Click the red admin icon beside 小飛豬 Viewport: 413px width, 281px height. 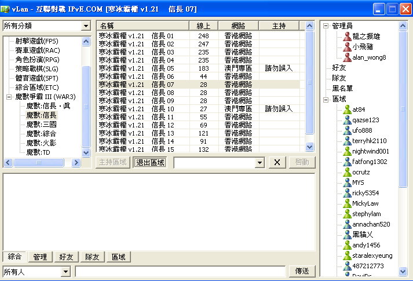pos(346,46)
